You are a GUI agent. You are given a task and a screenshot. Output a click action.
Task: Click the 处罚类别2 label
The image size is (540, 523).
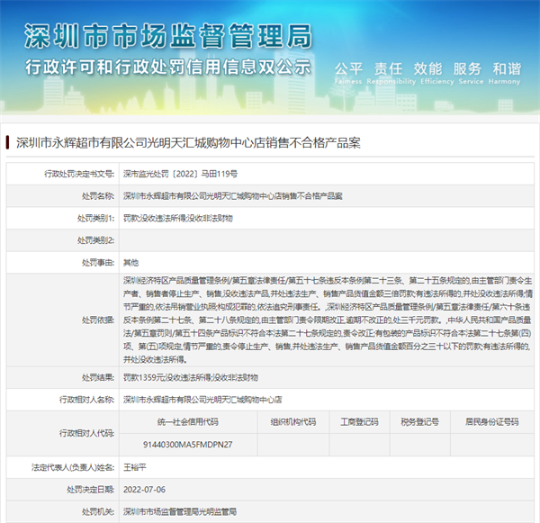click(x=95, y=240)
